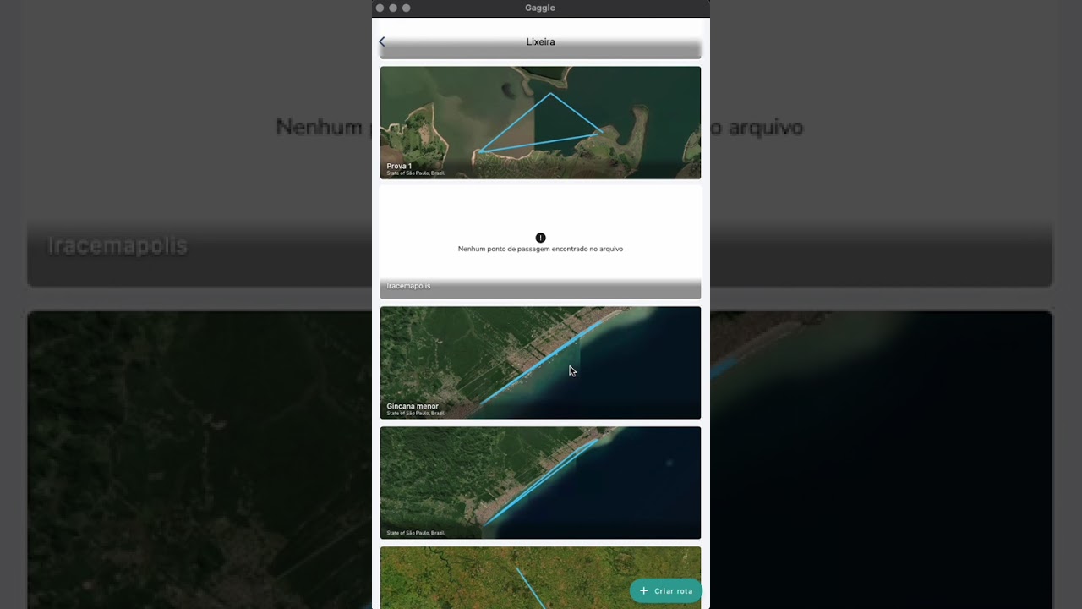Maximize the Gaggle window
1082x609 pixels.
pyautogui.click(x=407, y=8)
